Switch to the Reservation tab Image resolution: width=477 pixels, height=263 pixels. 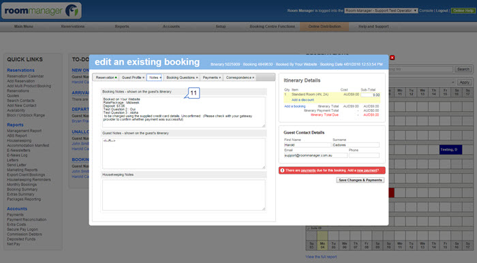point(106,78)
